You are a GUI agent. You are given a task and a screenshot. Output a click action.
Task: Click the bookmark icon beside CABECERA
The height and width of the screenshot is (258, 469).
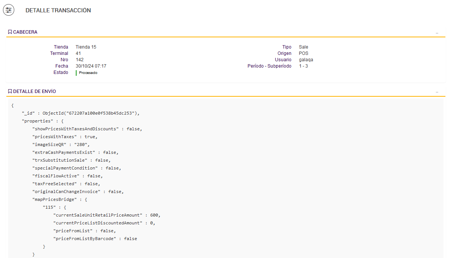[10, 32]
